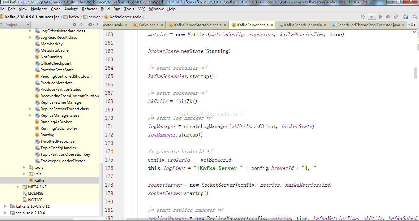Select the Kafka object under server
Viewport: 419px width, 221px height.
click(x=39, y=180)
